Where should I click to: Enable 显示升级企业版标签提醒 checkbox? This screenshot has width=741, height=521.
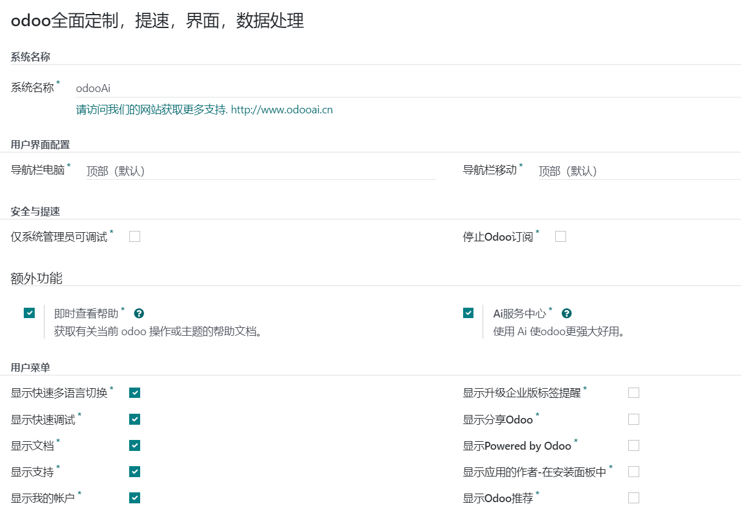pos(634,392)
